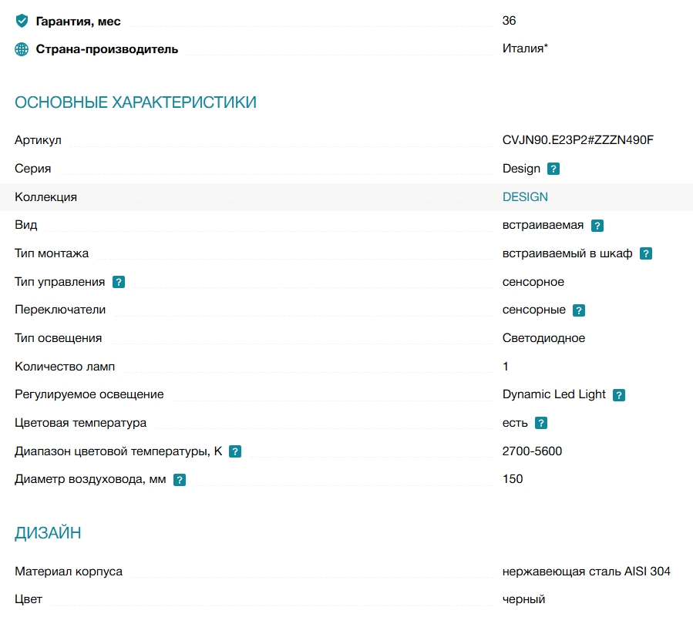Show the hint for Dynamic Led Light
The image size is (693, 627).
619,394
